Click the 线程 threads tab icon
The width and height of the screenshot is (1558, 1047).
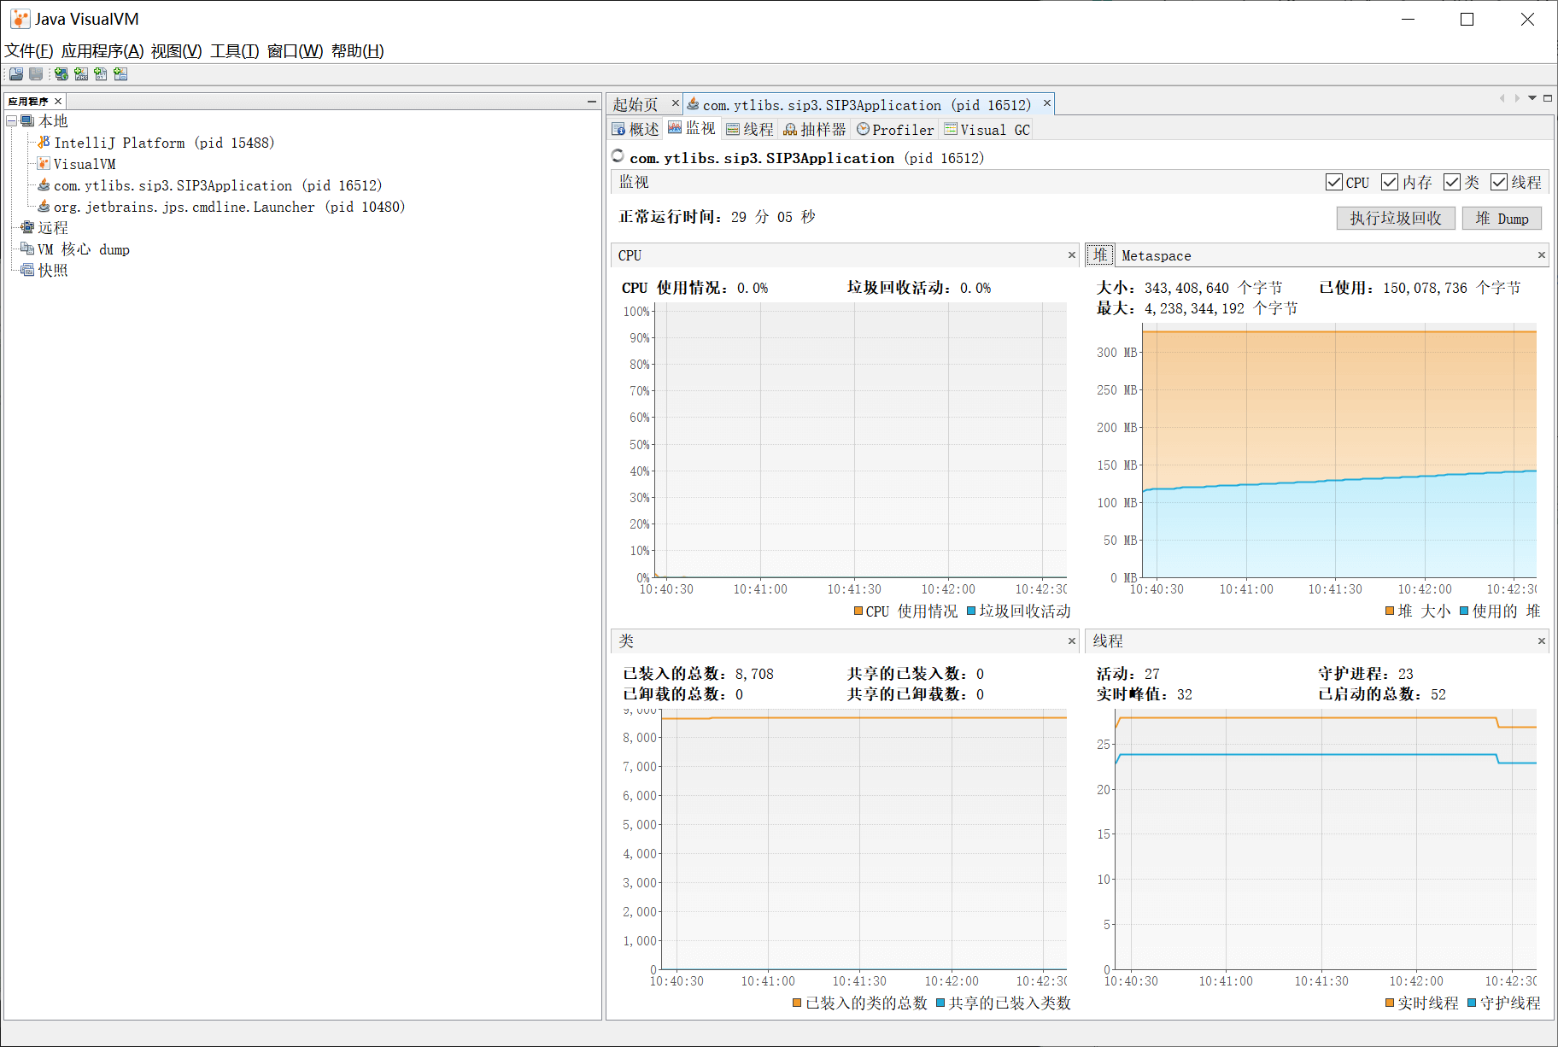733,130
